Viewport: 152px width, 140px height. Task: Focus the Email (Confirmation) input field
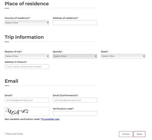coord(75,100)
